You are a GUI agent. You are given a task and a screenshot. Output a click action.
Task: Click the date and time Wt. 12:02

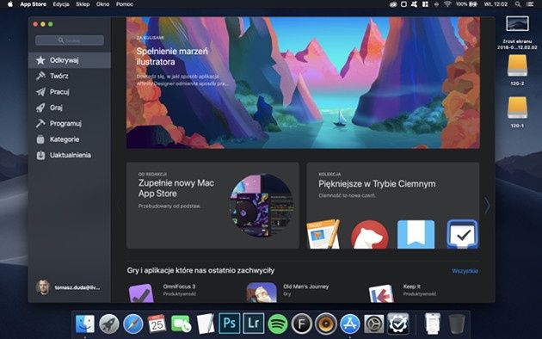click(x=496, y=4)
